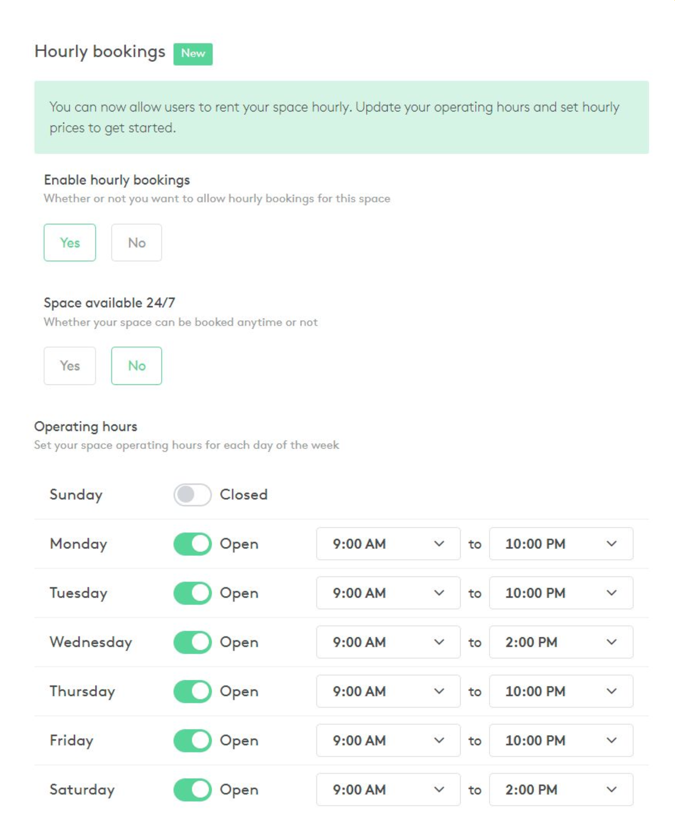Image resolution: width=675 pixels, height=840 pixels.
Task: Click the green New badge
Action: tap(193, 54)
